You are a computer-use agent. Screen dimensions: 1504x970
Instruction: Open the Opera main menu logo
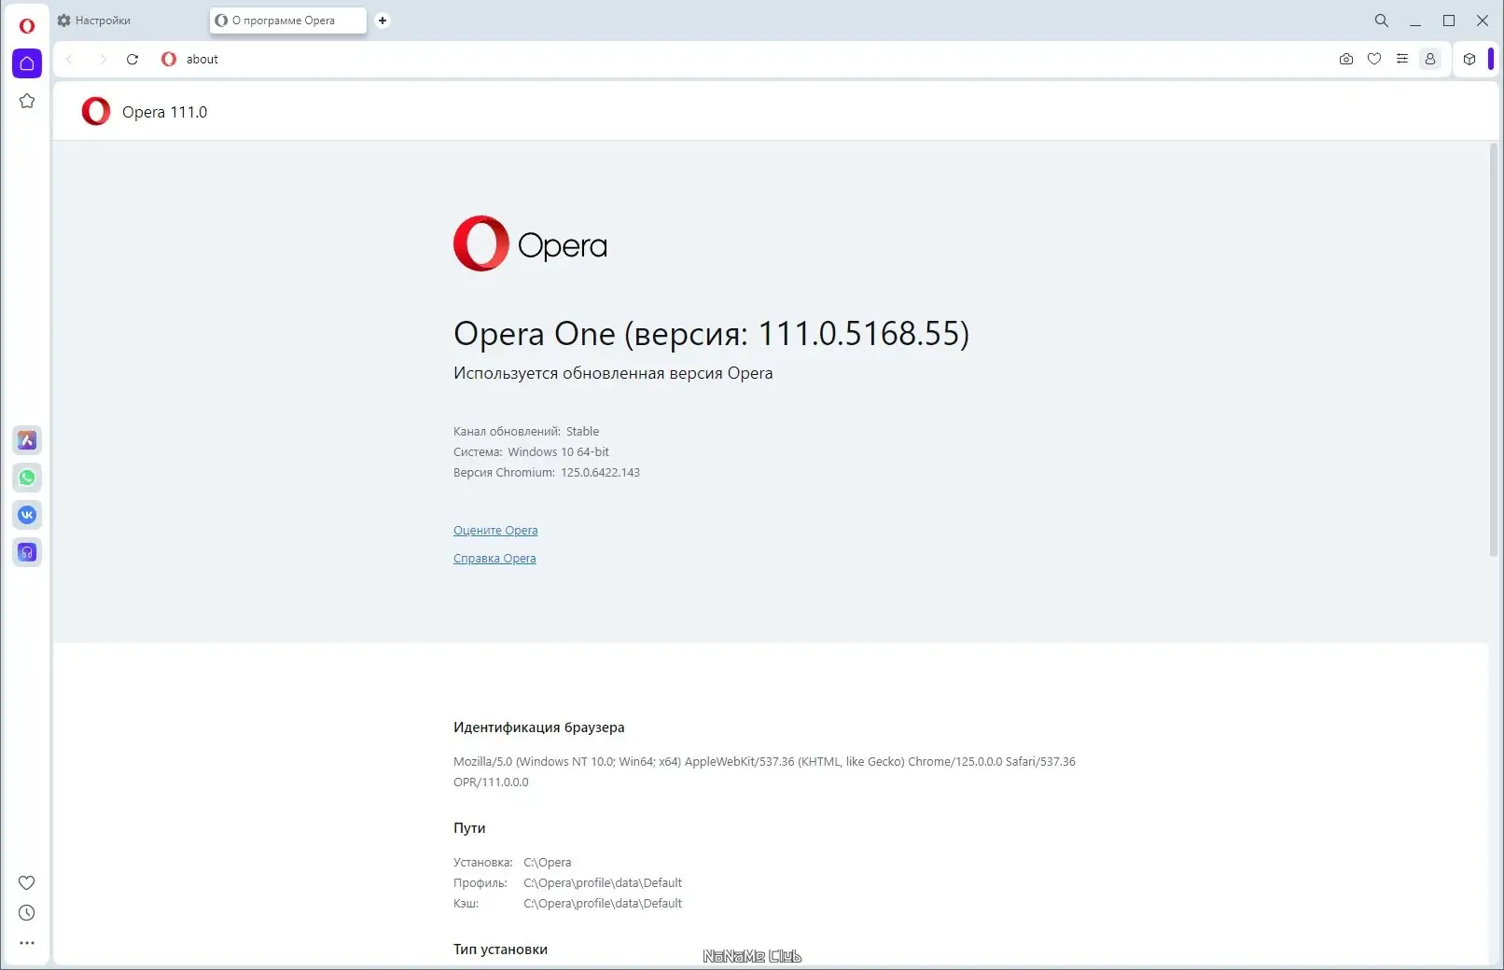tap(27, 25)
